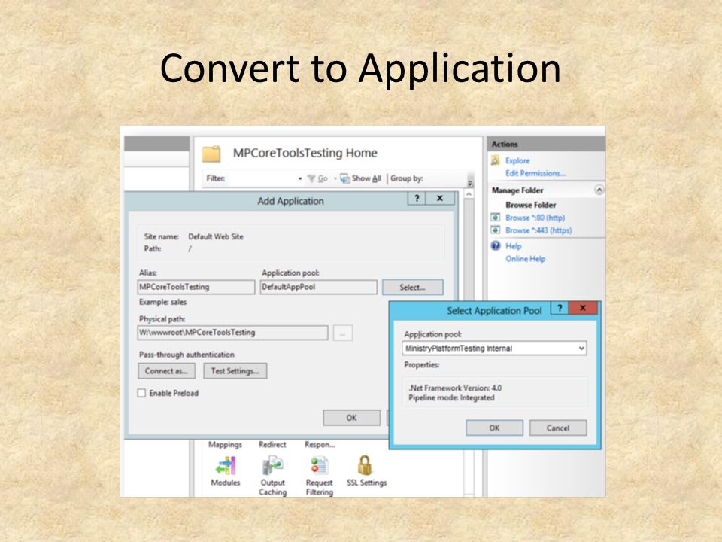This screenshot has height=542, width=722.
Task: Open the Application pool dropdown list
Action: [x=581, y=348]
